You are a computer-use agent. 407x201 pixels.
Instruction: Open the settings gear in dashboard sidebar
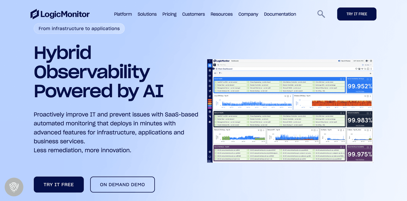pyautogui.click(x=210, y=152)
